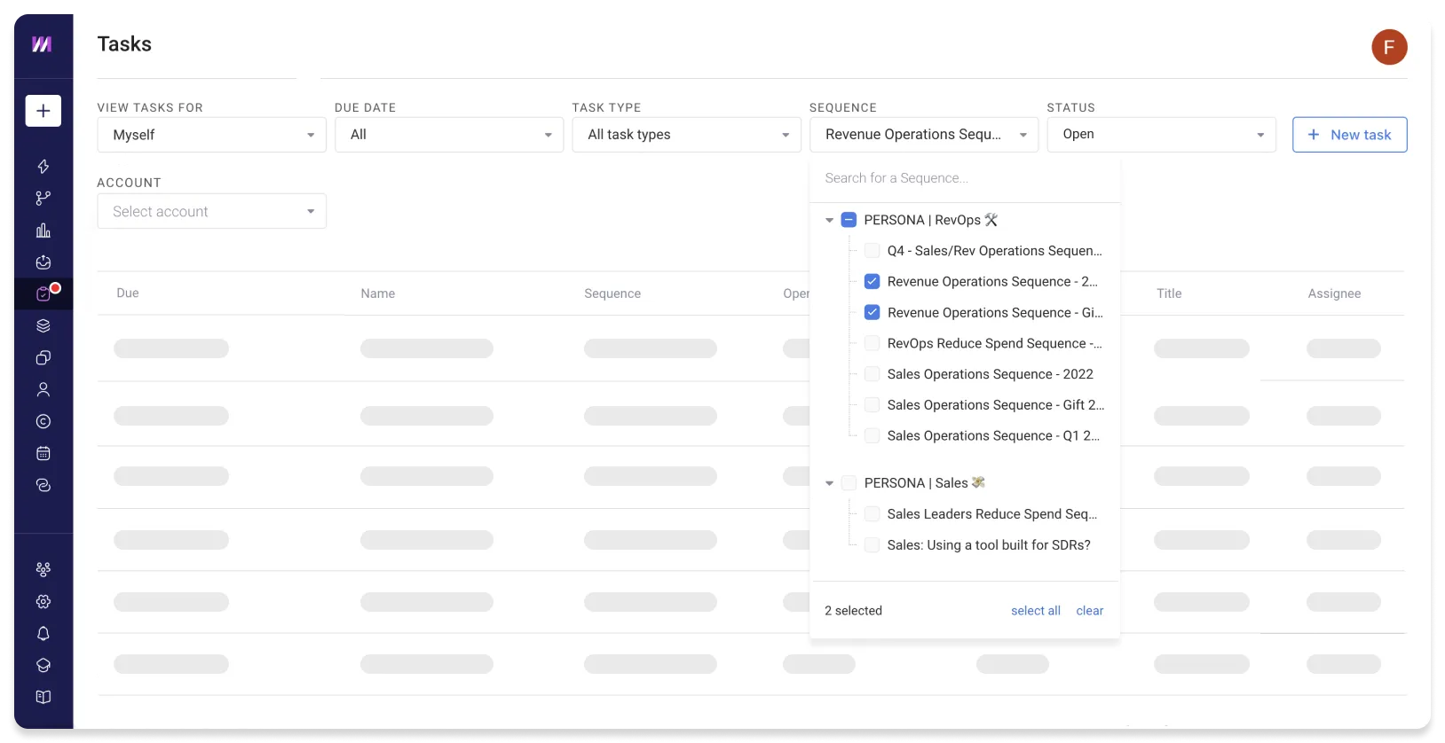Open the Select account dropdown
The width and height of the screenshot is (1445, 743).
tap(211, 211)
